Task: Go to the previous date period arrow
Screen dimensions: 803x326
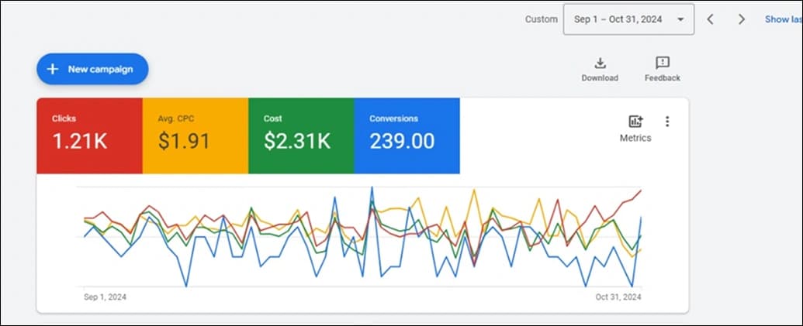Action: [x=711, y=19]
